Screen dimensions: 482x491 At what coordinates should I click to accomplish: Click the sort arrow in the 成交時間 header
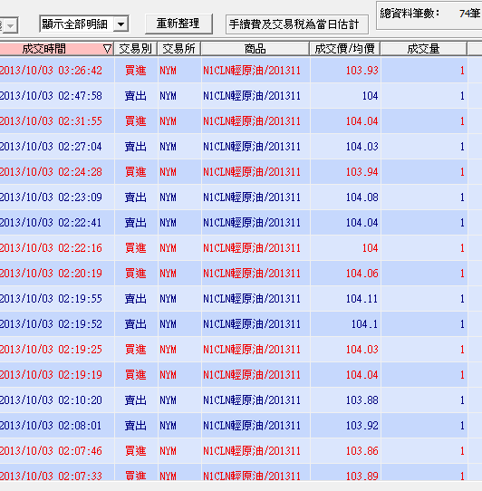[x=107, y=49]
